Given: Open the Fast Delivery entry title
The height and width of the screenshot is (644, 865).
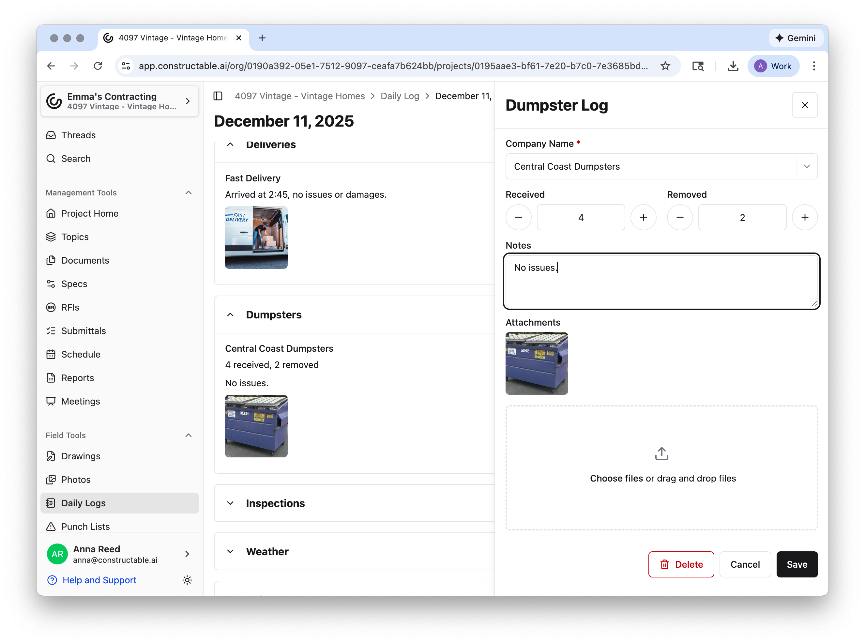Looking at the screenshot, I should (x=252, y=178).
